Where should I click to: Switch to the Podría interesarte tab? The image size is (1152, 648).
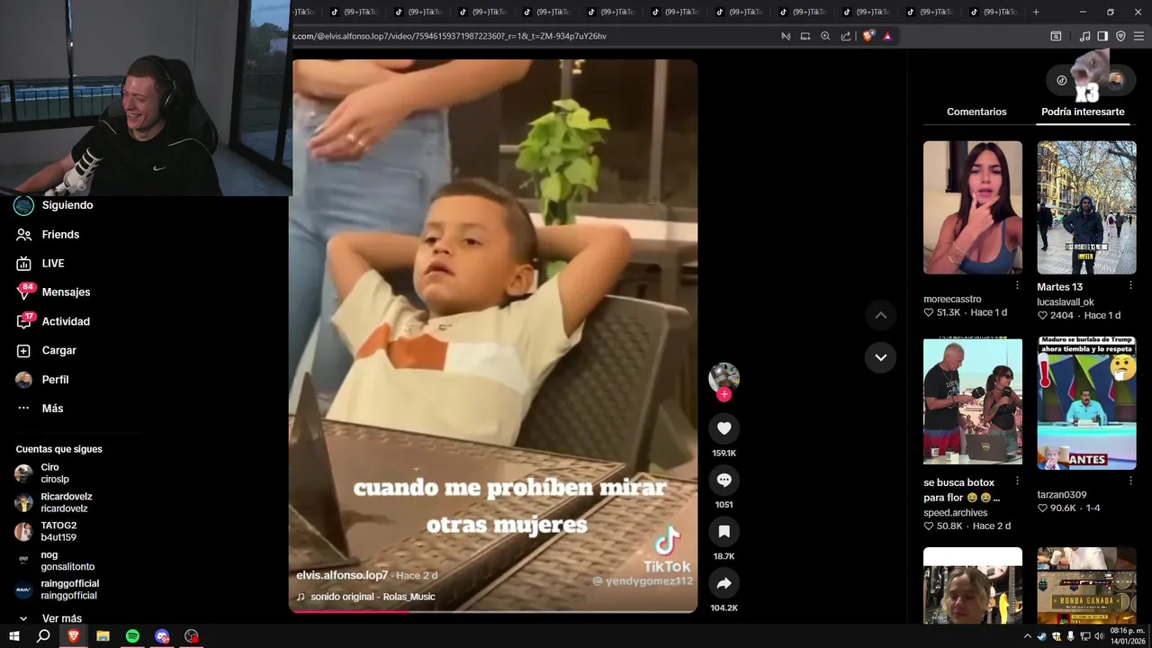1083,112
